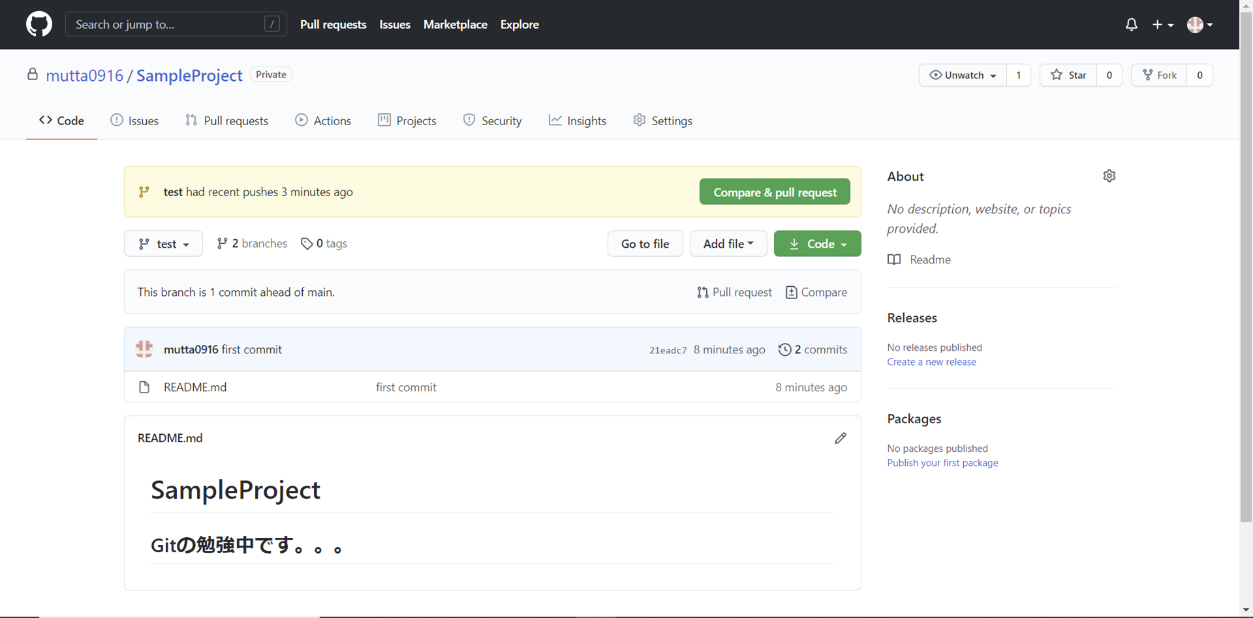The height and width of the screenshot is (618, 1253).
Task: Click the search or jump to field
Action: point(176,24)
